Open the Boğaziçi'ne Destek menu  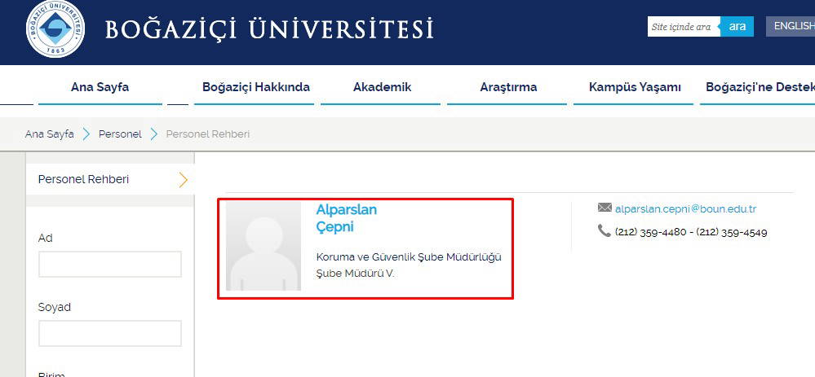click(759, 88)
